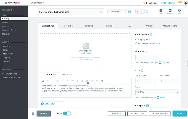Click help icon next to Quantity heading

[146, 51]
